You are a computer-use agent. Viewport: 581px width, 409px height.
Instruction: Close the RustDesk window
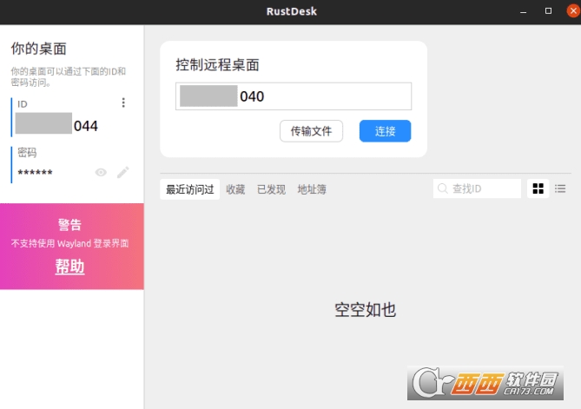(x=573, y=10)
